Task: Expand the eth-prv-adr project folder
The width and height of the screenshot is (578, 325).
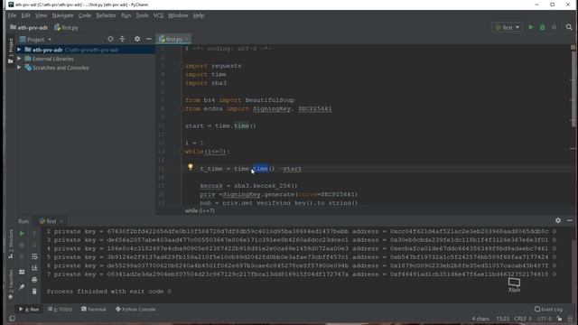Action: pos(19,50)
